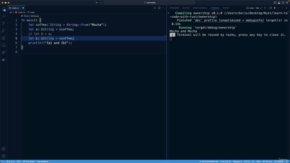Screen dimensions: 290x163
Task: Open errors and warnings count in status bar
Action: [x=10, y=161]
